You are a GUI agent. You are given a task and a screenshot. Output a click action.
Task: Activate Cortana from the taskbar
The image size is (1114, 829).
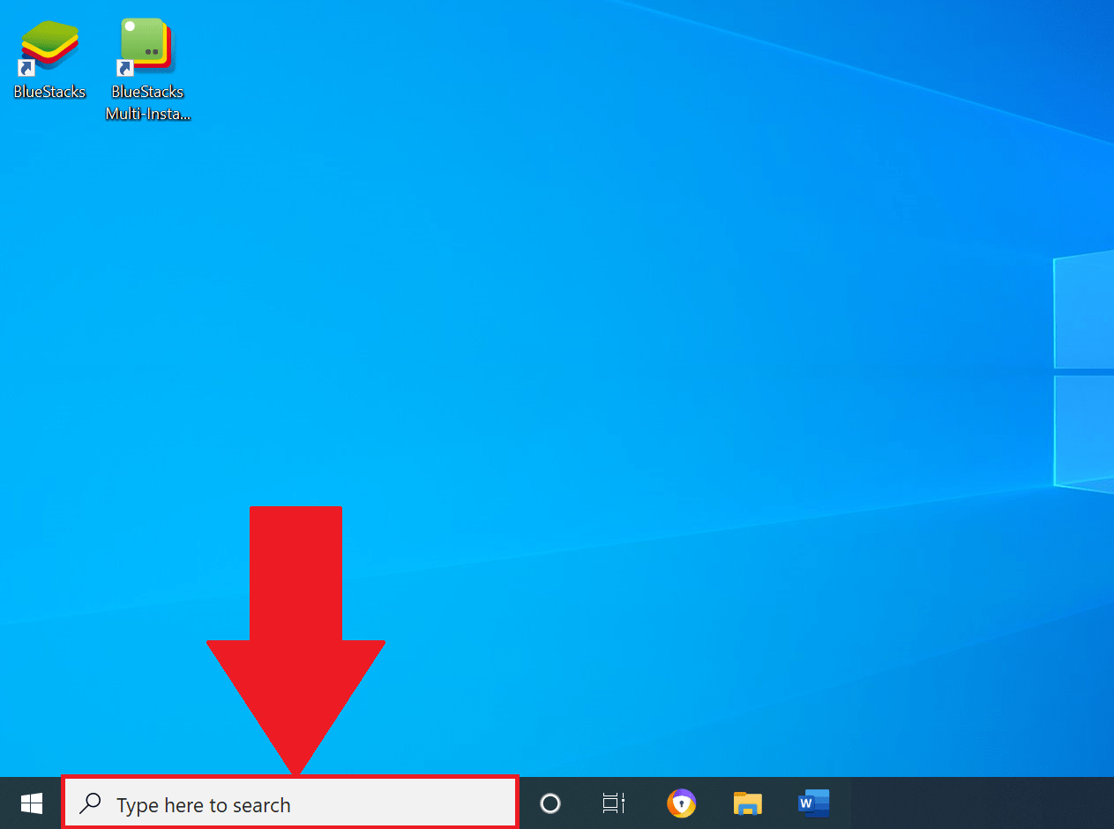550,803
